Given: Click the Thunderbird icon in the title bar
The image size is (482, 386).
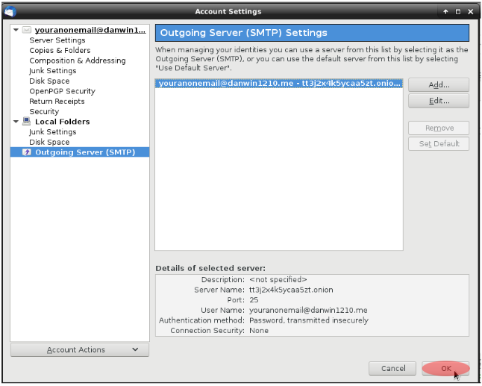Looking at the screenshot, I should click(10, 11).
